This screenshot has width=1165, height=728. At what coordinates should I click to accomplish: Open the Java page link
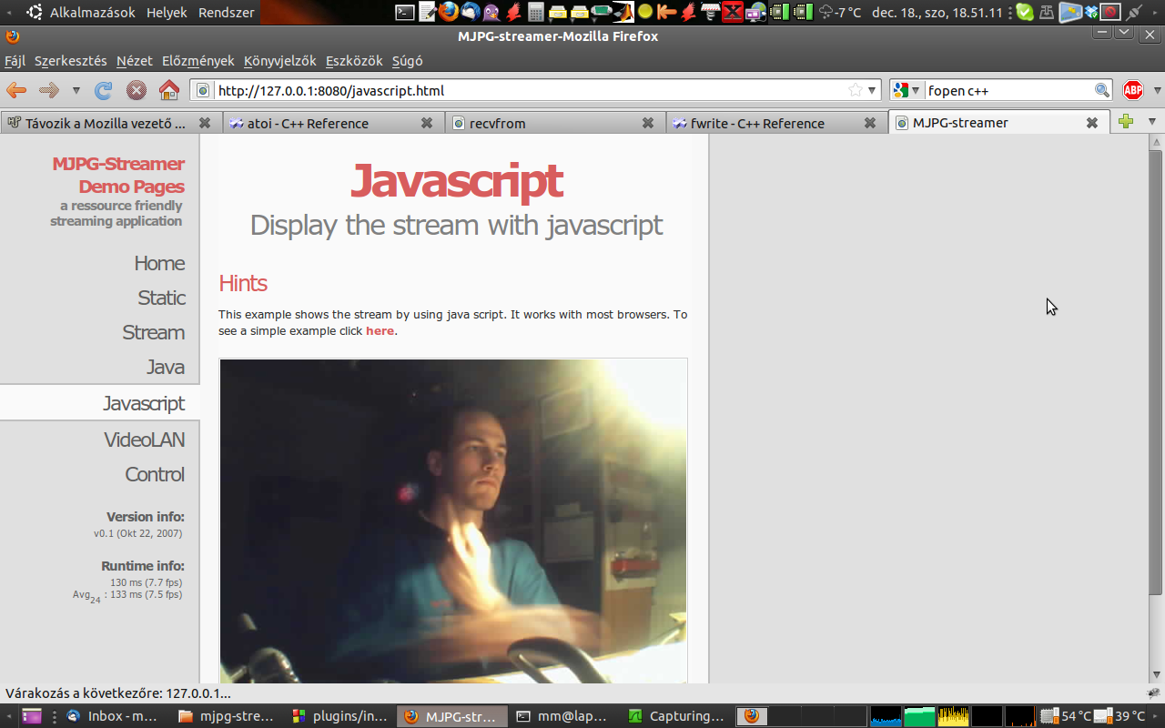[166, 367]
